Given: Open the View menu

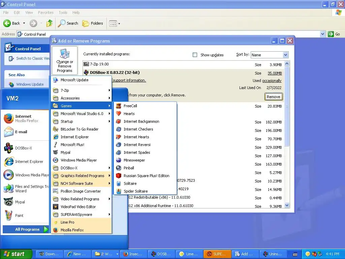Looking at the screenshot, I should pyautogui.click(x=29, y=12).
